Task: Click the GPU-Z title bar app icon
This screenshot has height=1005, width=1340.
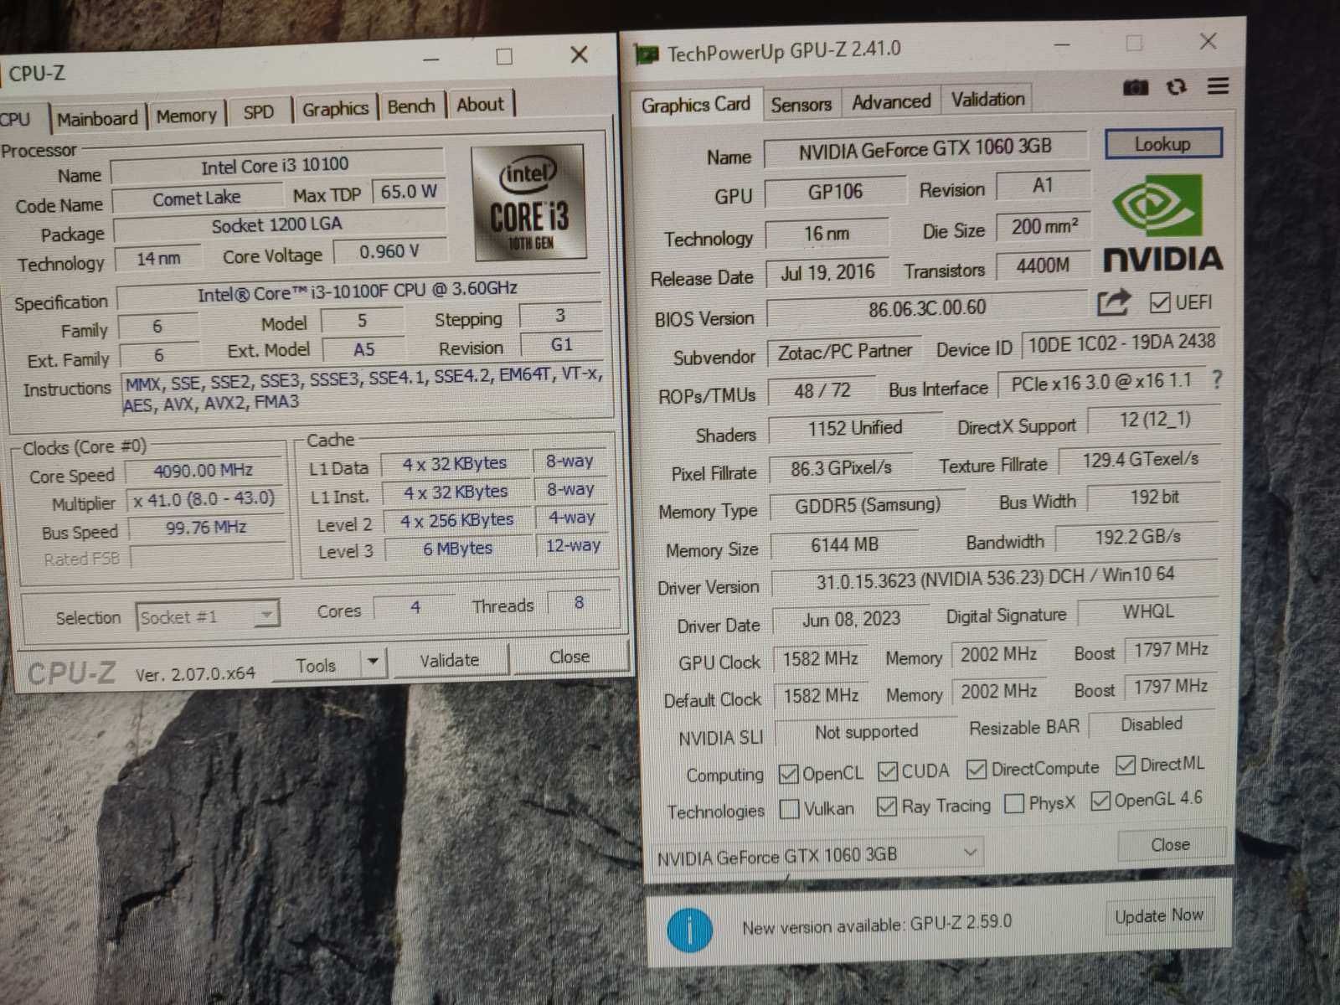Action: 647,55
